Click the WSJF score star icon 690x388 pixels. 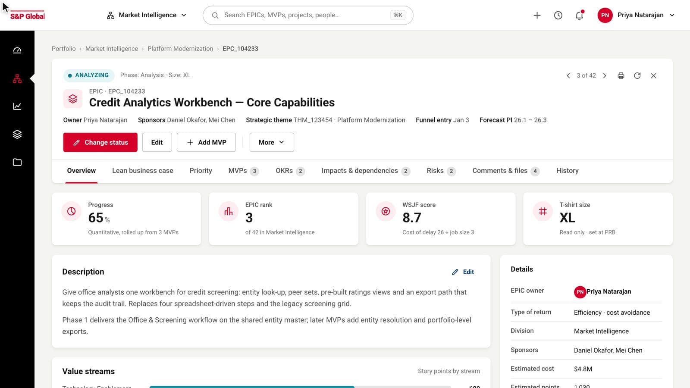coord(386,211)
